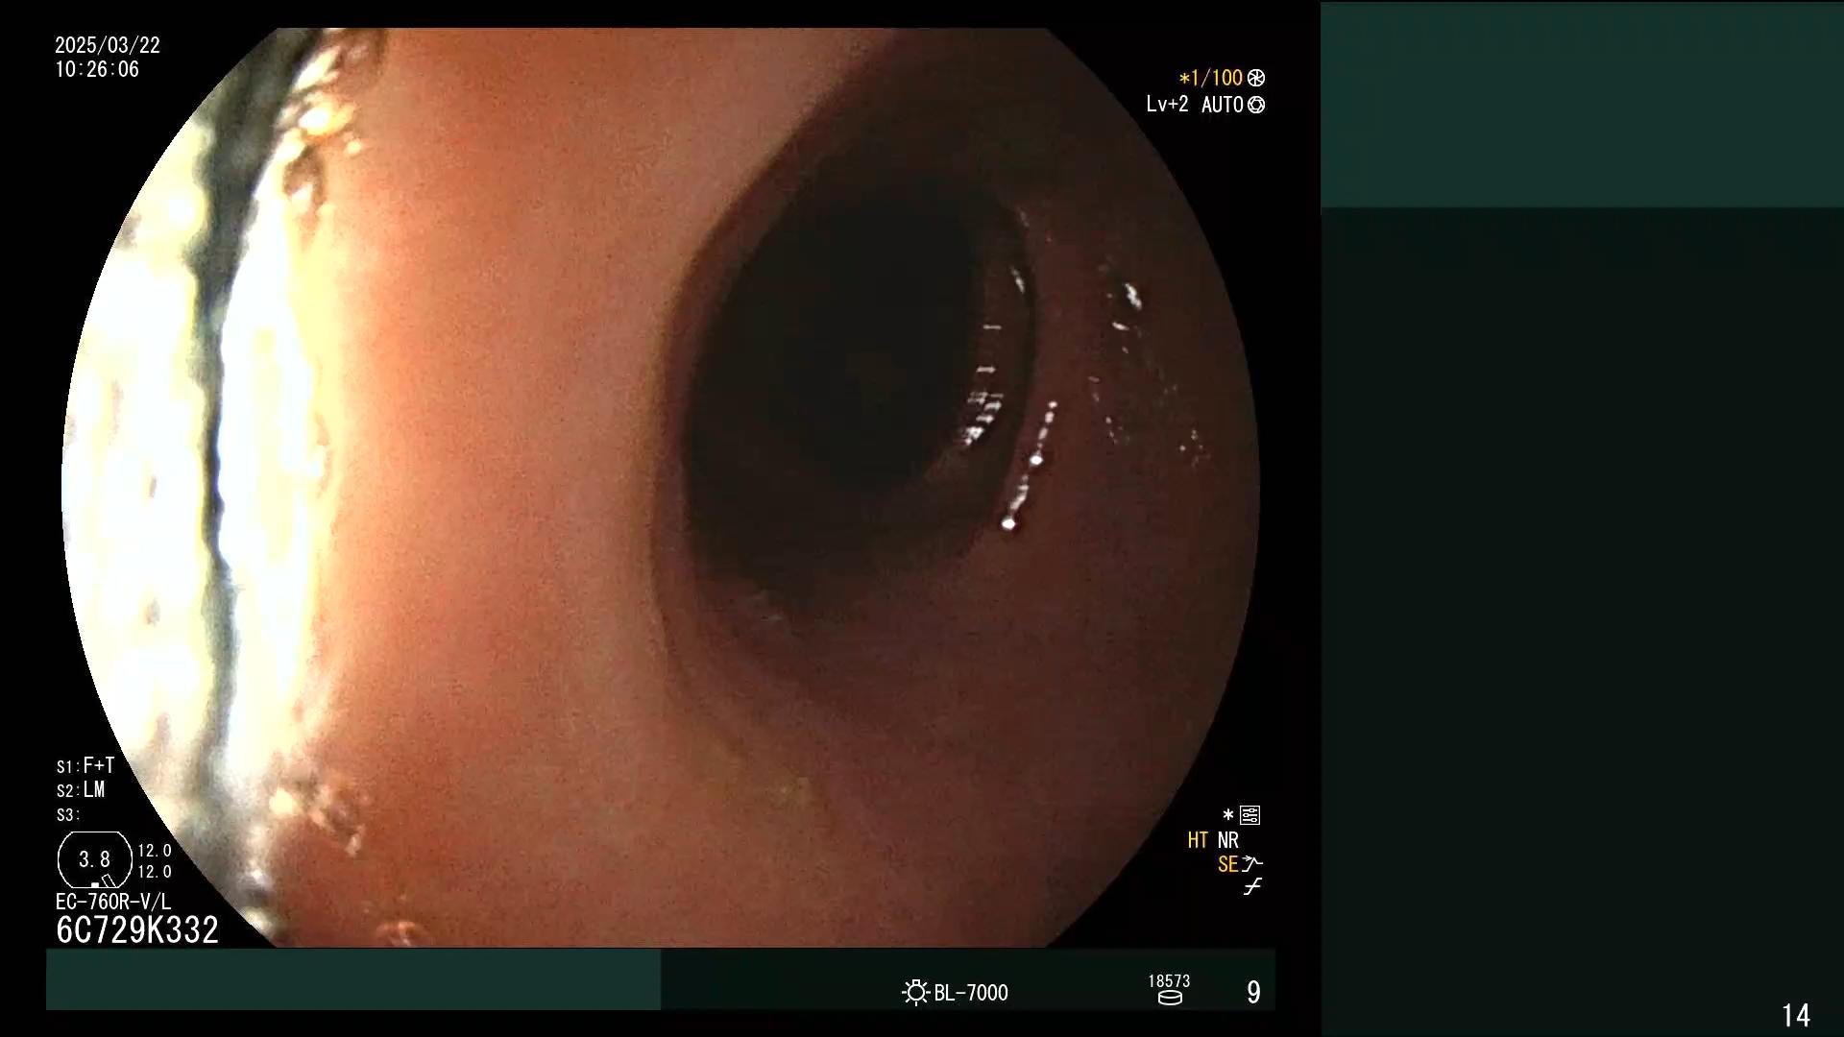
Task: Select the Lv+2 brightness level text
Action: click(1167, 105)
